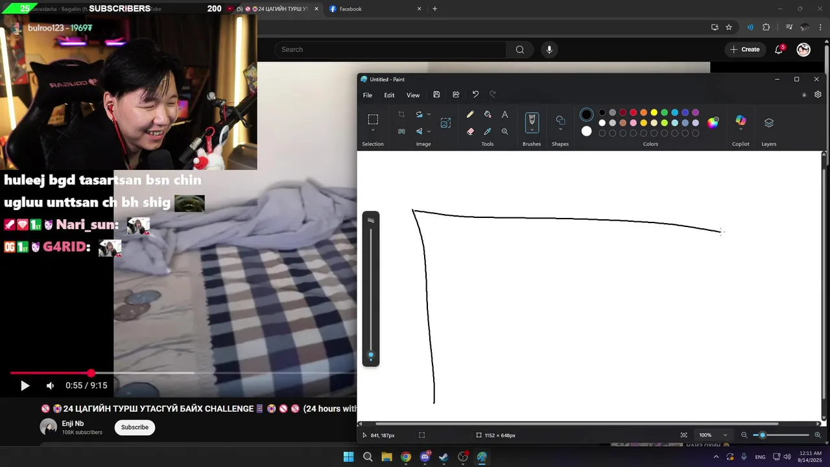This screenshot has width=830, height=467.
Task: Zoom in with the plus magnifier
Action: [x=818, y=435]
